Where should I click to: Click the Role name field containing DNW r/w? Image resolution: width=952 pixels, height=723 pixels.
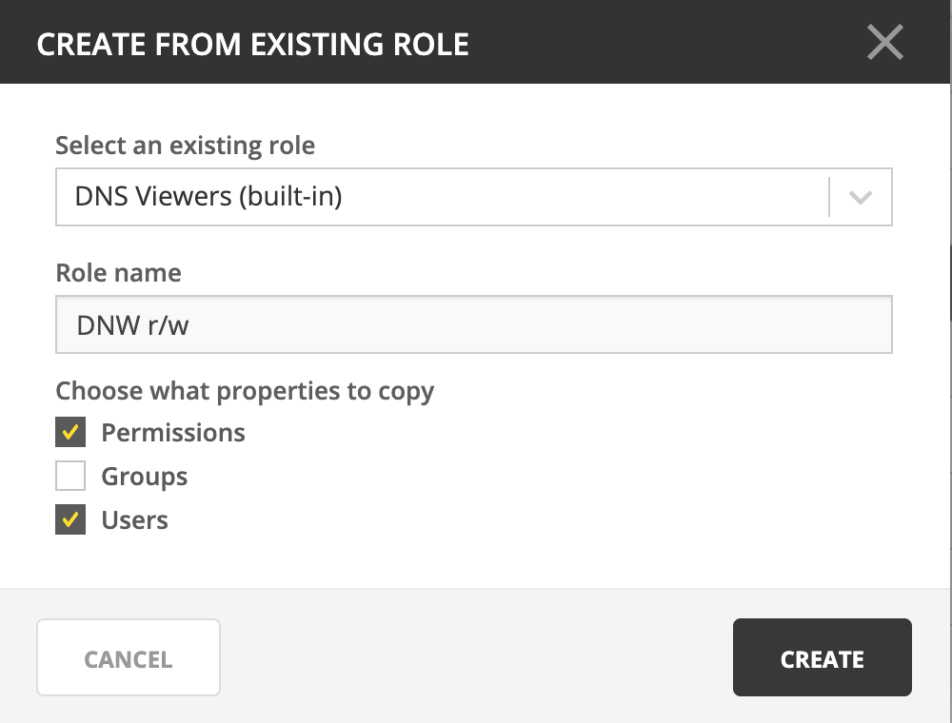pos(473,325)
